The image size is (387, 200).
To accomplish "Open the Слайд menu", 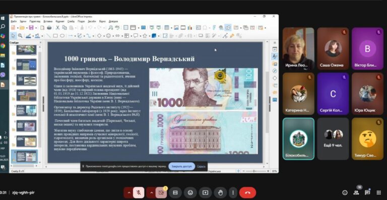I will click(71, 22).
